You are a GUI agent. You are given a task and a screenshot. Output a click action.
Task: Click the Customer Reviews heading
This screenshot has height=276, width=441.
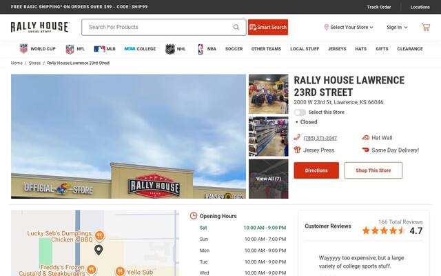[328, 226]
